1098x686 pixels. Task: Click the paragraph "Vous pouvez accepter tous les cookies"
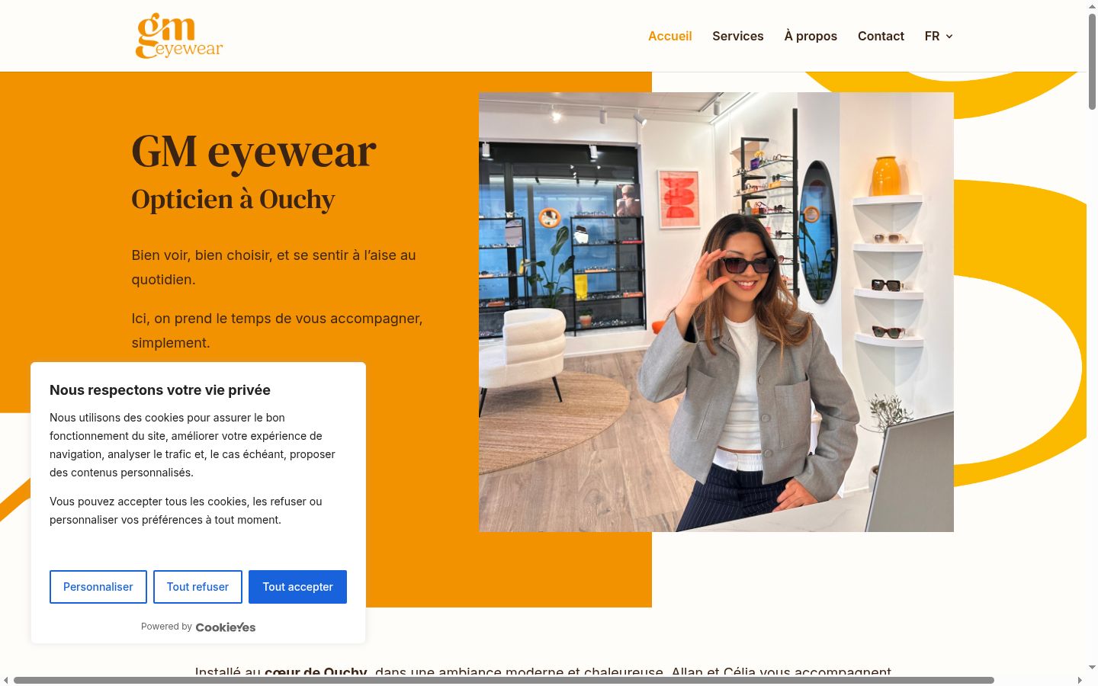186,511
